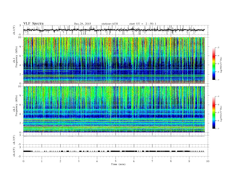The image size is (234, 181).
Task: Click the '0' tick on the time axis
Action: [23, 161]
